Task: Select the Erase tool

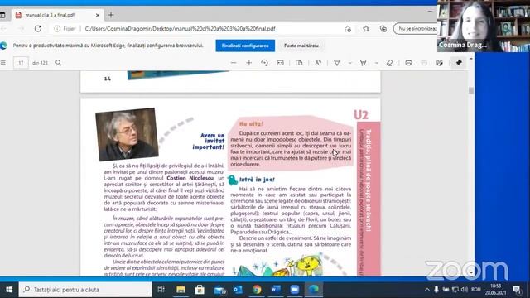Action: coord(389,63)
